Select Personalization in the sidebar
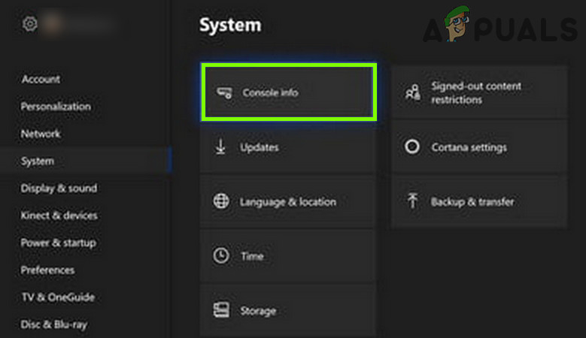This screenshot has height=338, width=586. pyautogui.click(x=56, y=107)
